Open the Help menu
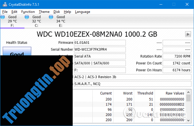194x126 pixels. click(x=67, y=12)
